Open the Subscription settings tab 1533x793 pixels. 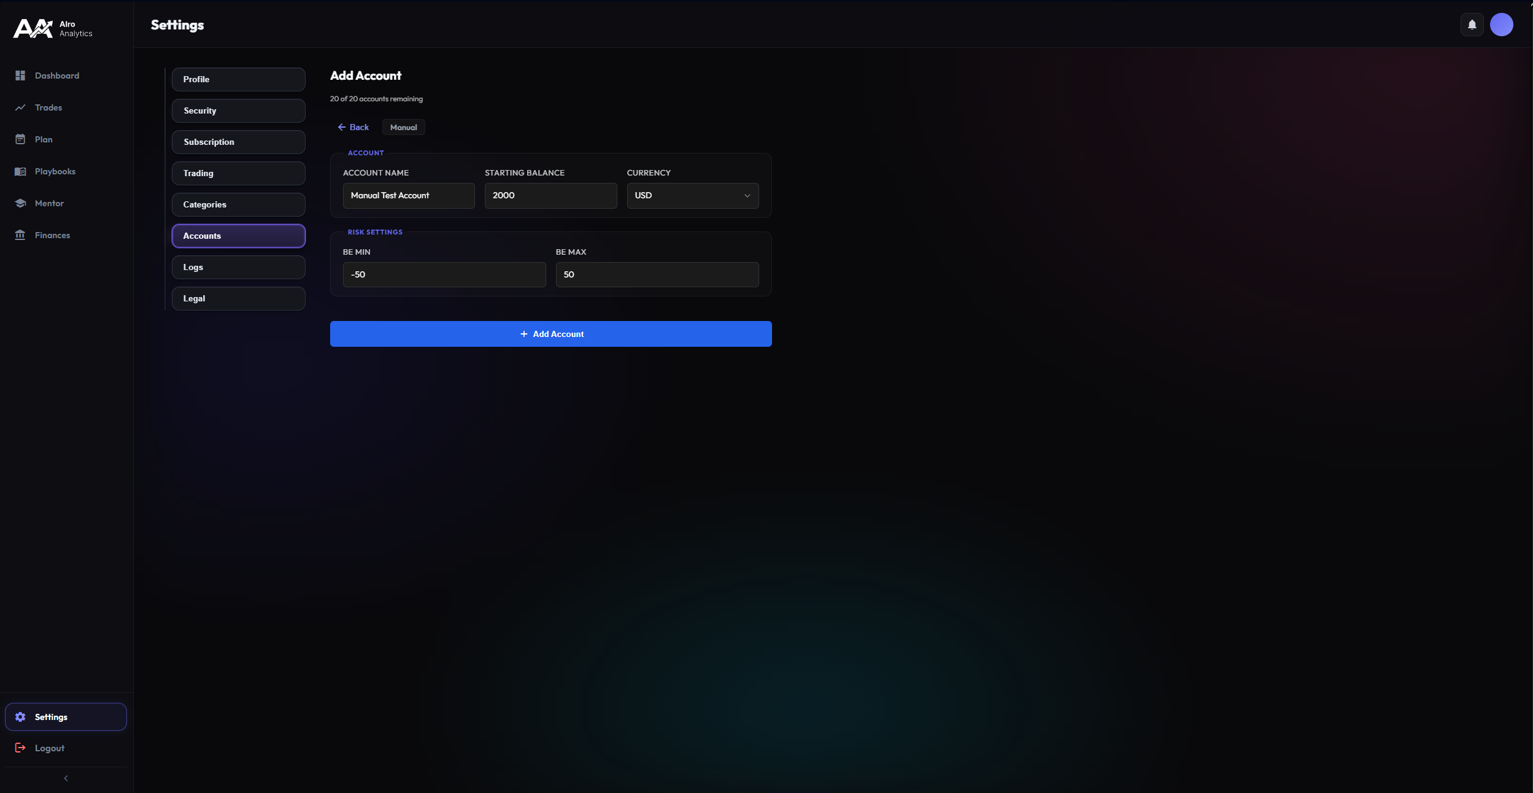coord(238,142)
